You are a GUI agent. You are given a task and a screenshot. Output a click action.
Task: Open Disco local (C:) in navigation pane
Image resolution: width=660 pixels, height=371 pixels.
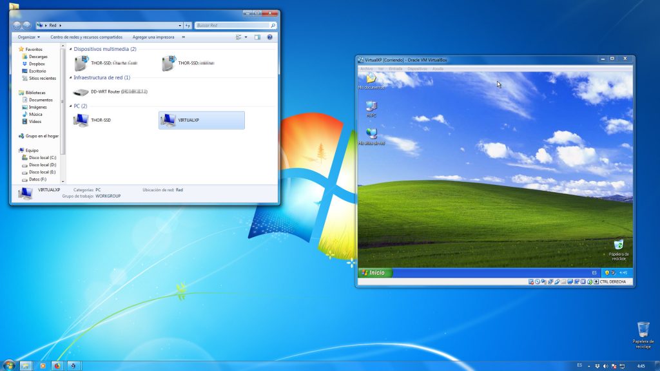click(39, 158)
